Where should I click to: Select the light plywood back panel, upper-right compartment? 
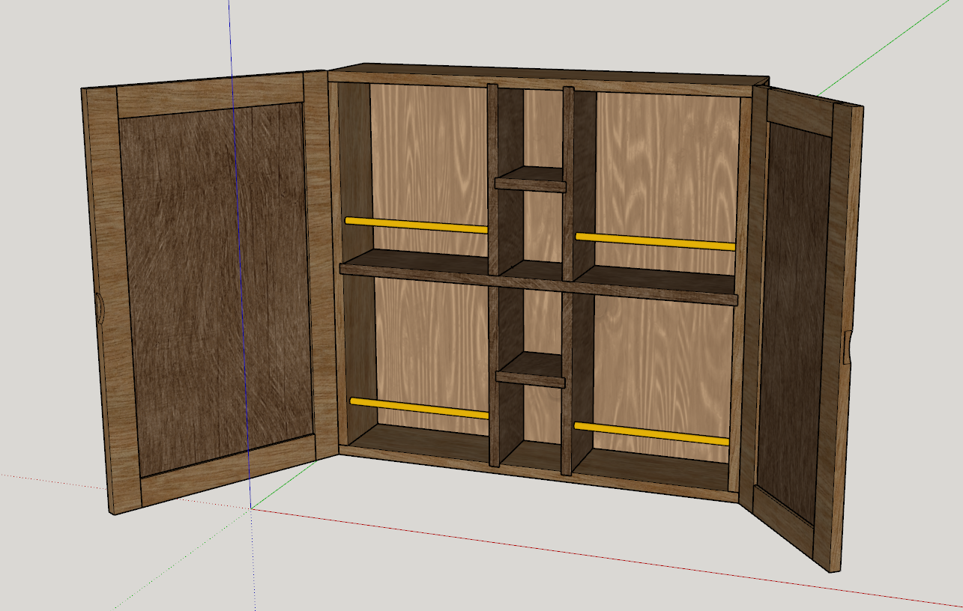667,180
